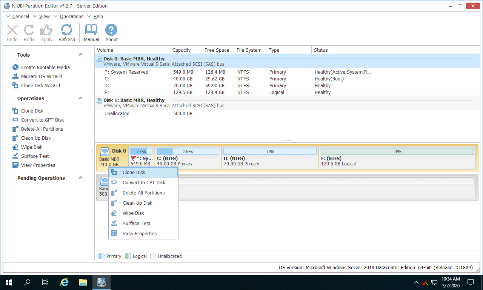The height and width of the screenshot is (290, 483).
Task: Click the About help icon
Action: 111,33
